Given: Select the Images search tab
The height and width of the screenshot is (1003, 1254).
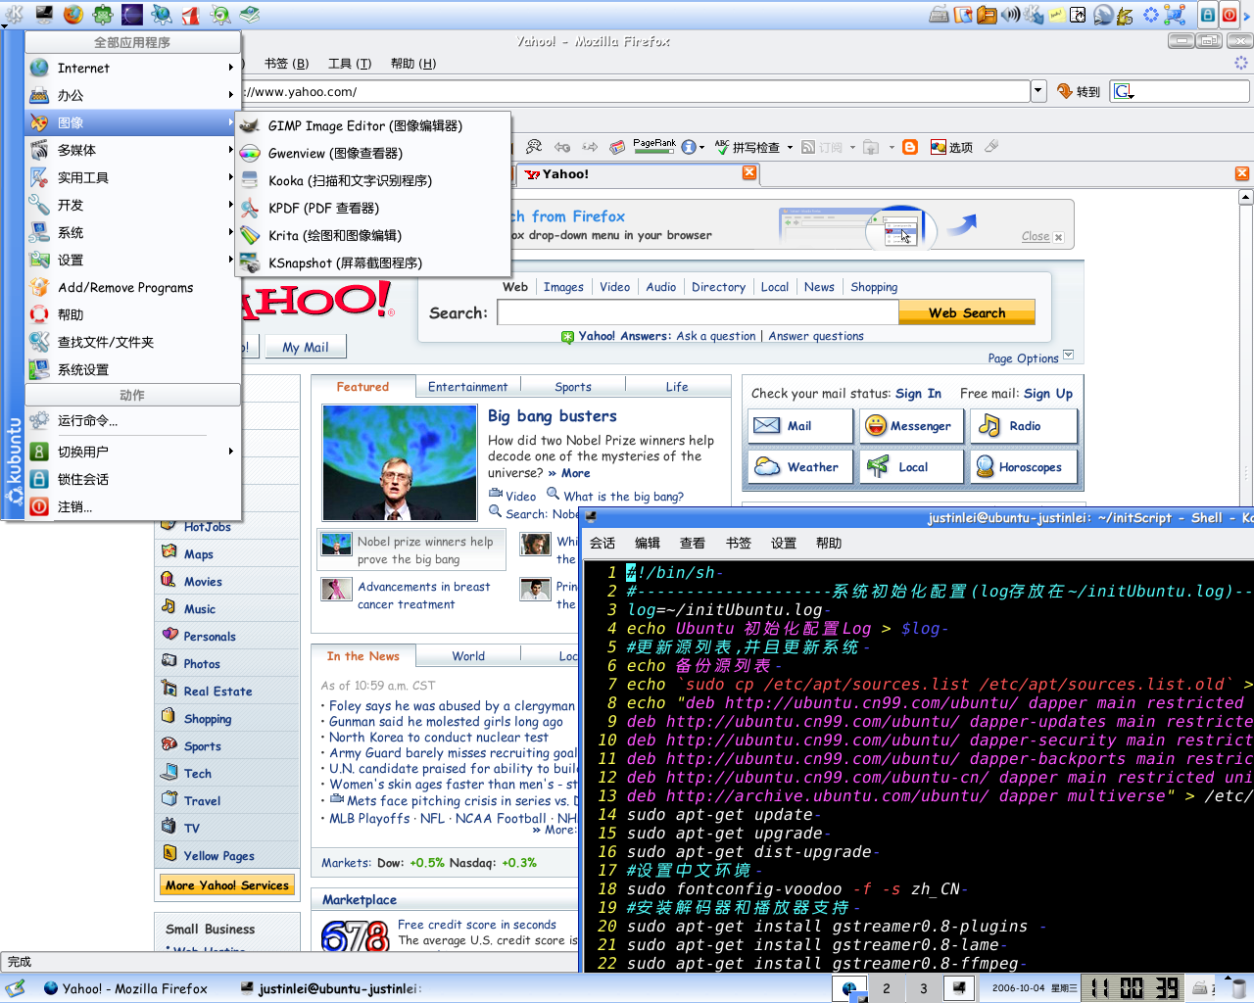Looking at the screenshot, I should 563,287.
